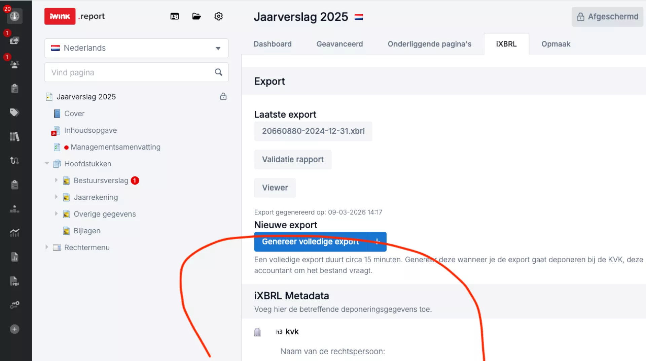Open settings gear icon next to folder
Screen dimensions: 646x361
pyautogui.click(x=219, y=16)
